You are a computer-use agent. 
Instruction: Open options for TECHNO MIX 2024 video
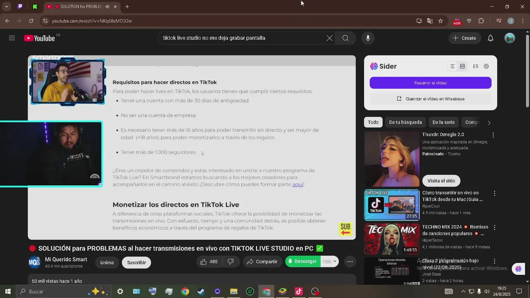point(494,227)
